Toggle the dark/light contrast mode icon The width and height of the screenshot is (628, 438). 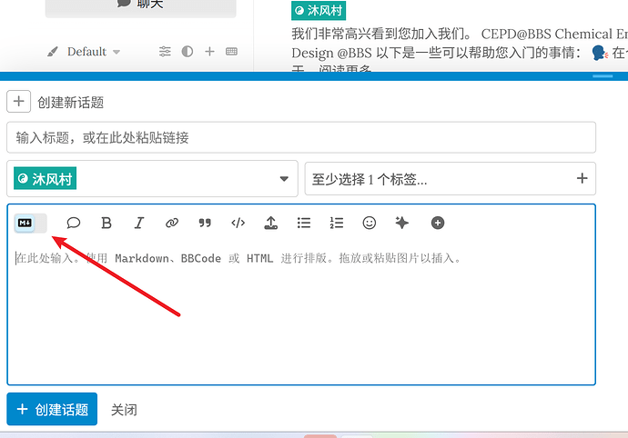pyautogui.click(x=187, y=52)
